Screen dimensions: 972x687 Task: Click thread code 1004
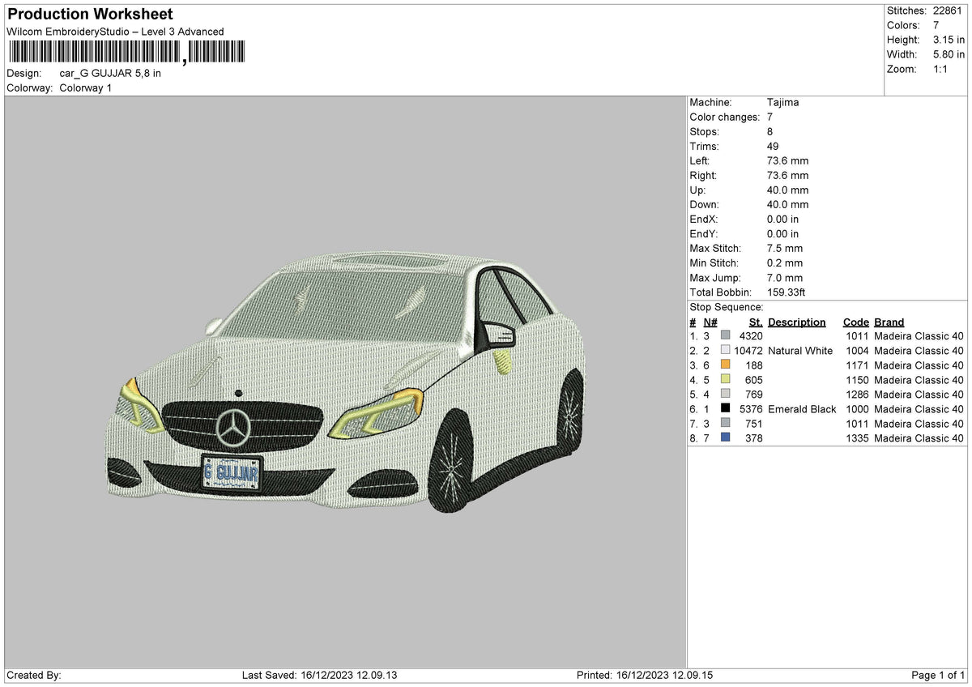[x=857, y=351]
